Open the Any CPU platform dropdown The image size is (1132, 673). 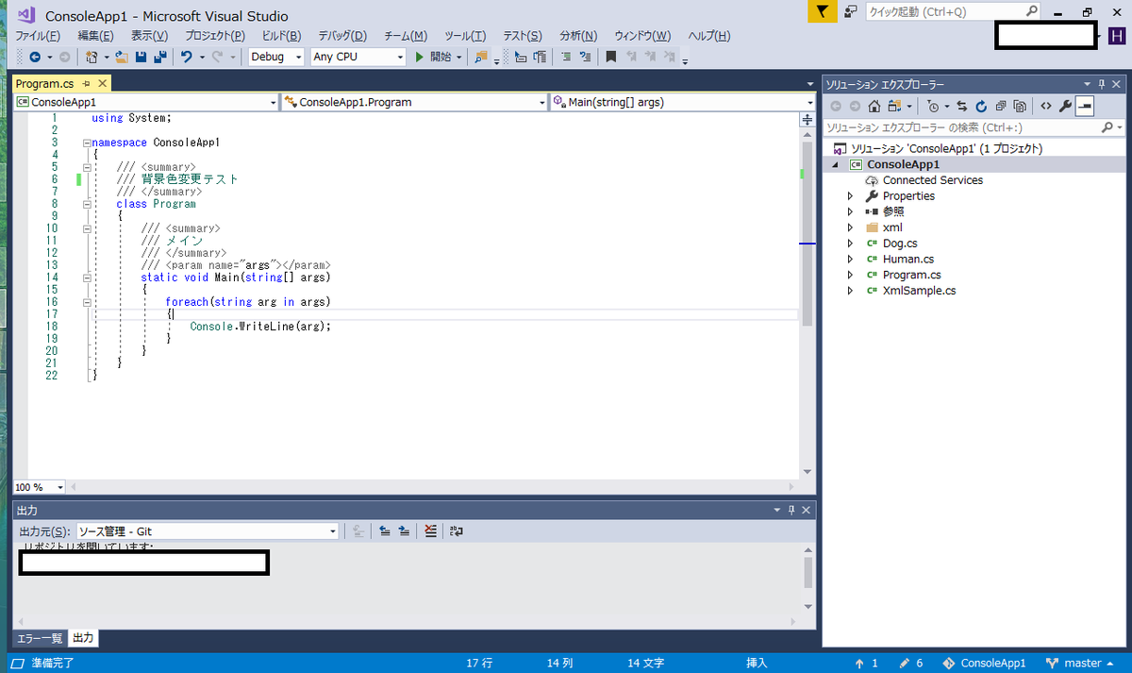coord(358,57)
